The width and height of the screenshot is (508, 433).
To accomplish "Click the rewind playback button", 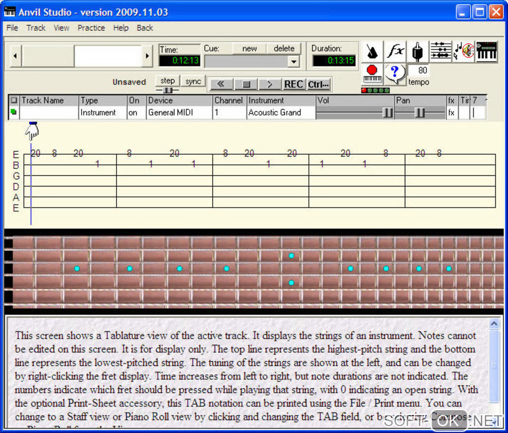I will tap(221, 84).
